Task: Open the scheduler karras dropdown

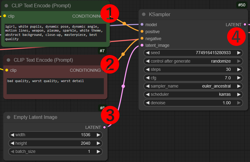Action: tap(193, 94)
